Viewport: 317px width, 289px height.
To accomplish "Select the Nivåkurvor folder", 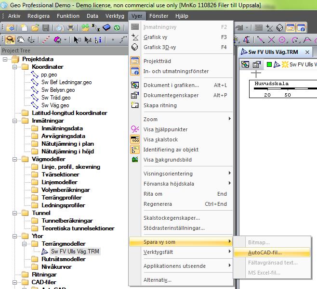I will click(56, 267).
